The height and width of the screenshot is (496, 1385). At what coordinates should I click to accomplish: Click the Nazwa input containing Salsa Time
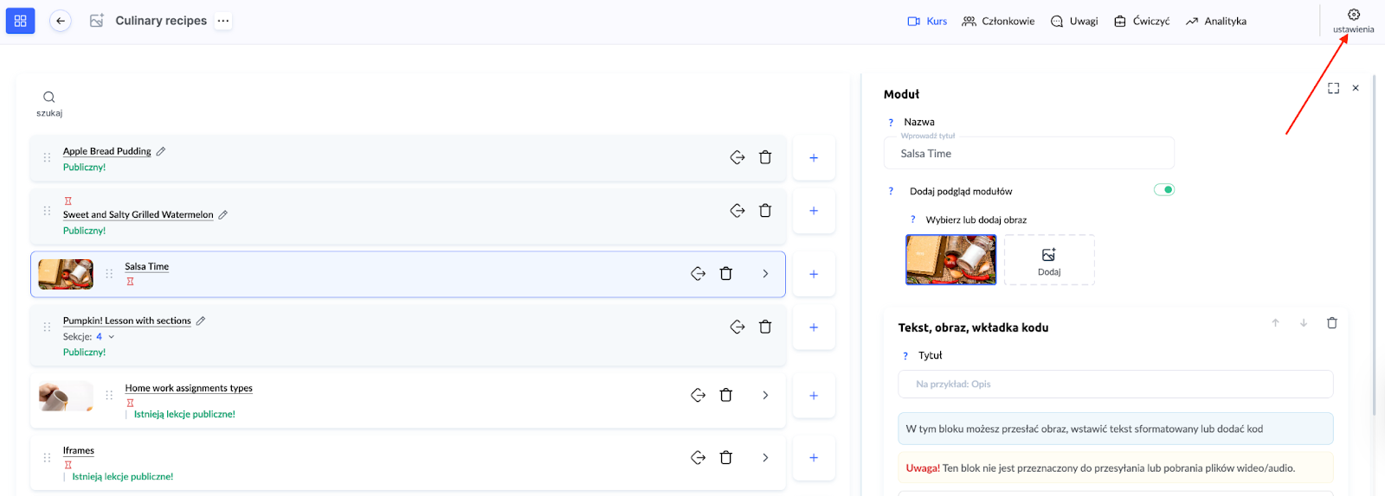pos(1028,154)
